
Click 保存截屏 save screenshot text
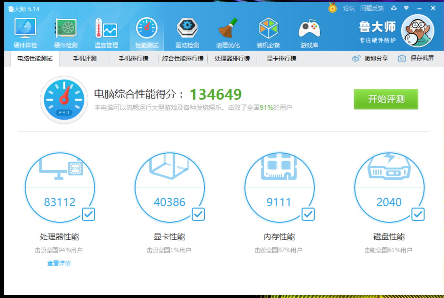click(422, 58)
